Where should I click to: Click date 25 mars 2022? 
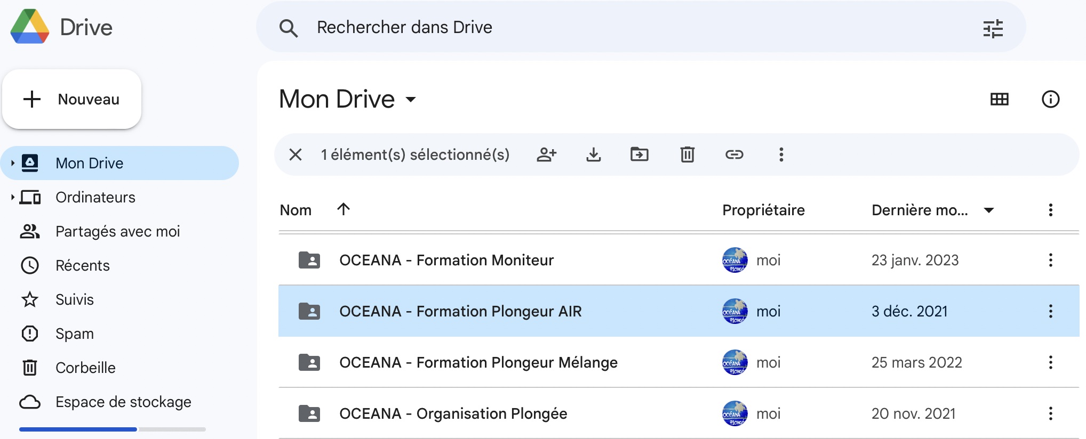[916, 362]
